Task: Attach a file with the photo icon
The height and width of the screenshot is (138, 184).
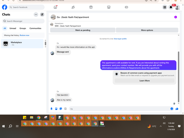Action: coord(56,109)
